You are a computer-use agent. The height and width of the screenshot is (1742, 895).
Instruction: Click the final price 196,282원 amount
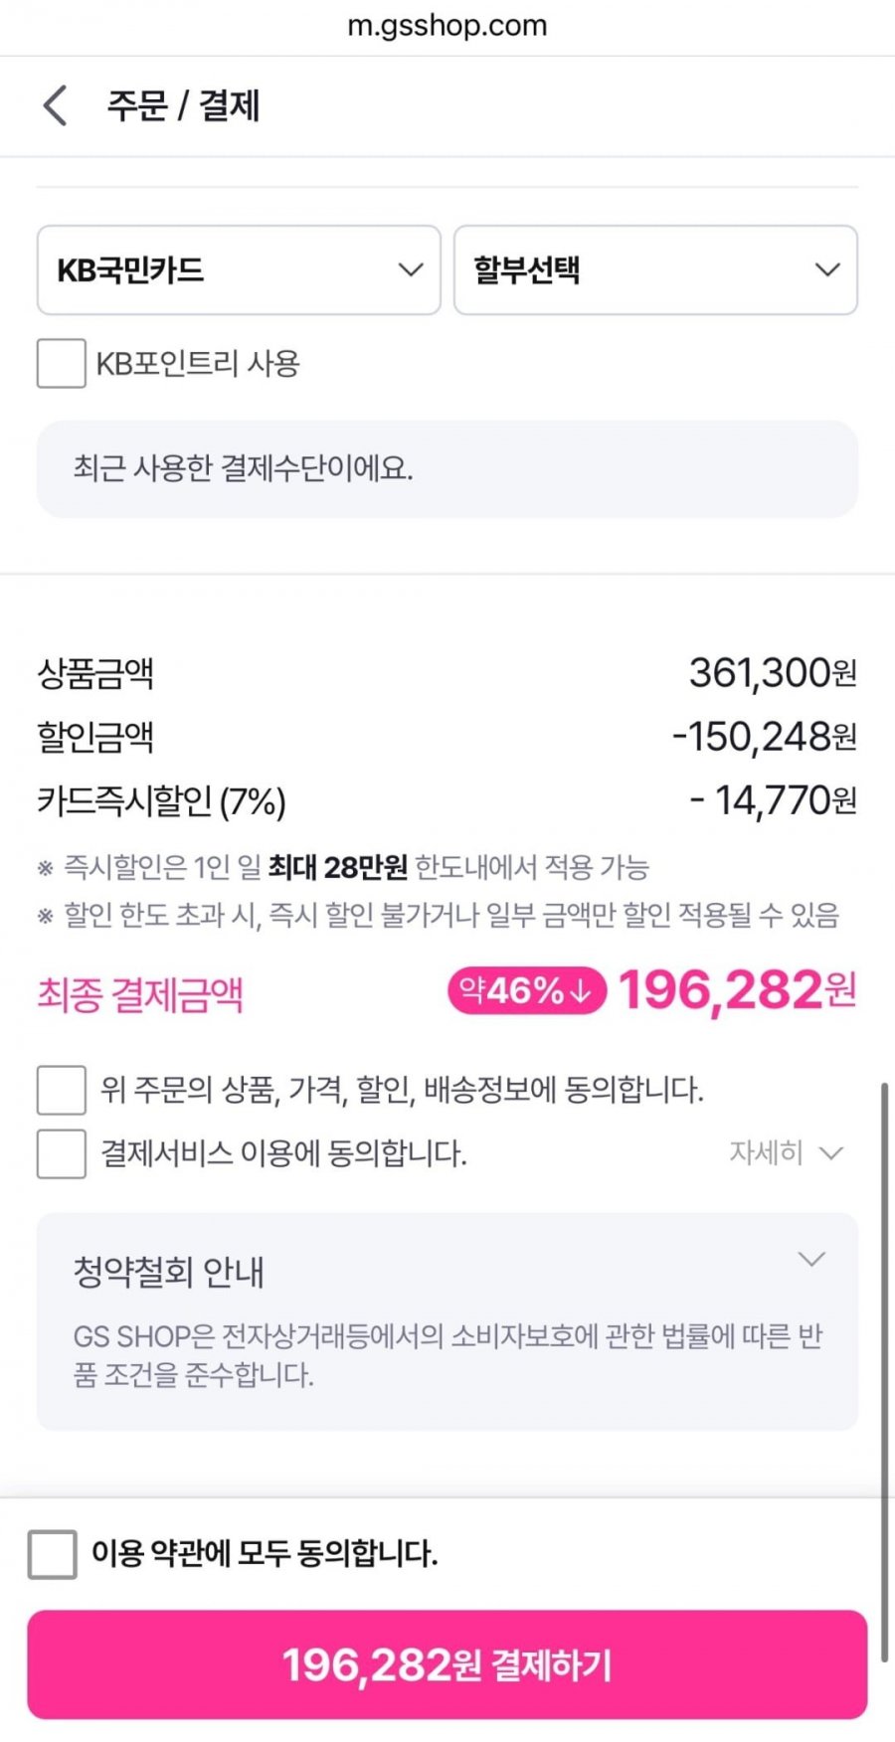click(x=737, y=990)
